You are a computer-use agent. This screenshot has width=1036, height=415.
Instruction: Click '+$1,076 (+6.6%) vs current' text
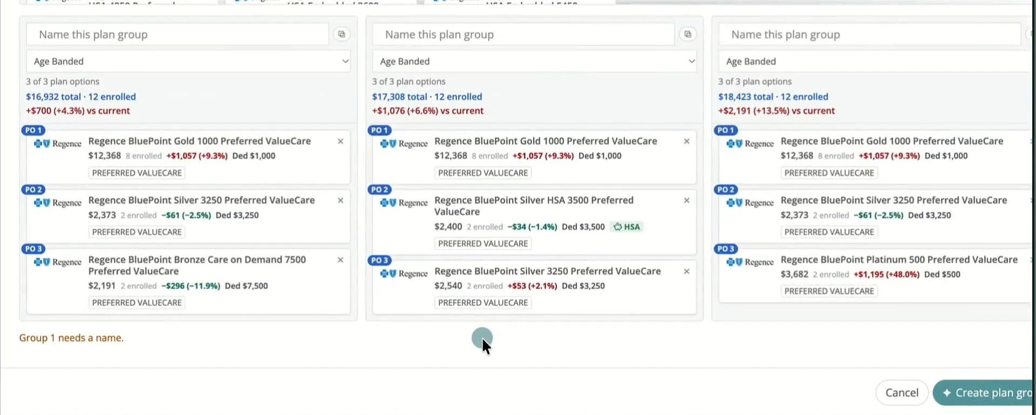pos(427,111)
